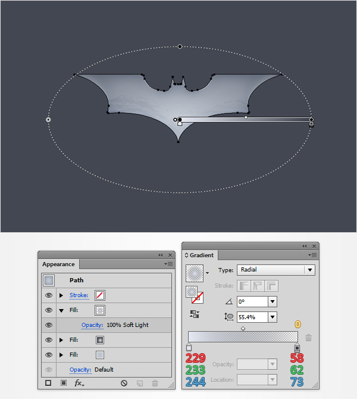Click the aspect ratio field showing 55.4%
Viewport: 357px width, 399px height.
point(252,317)
